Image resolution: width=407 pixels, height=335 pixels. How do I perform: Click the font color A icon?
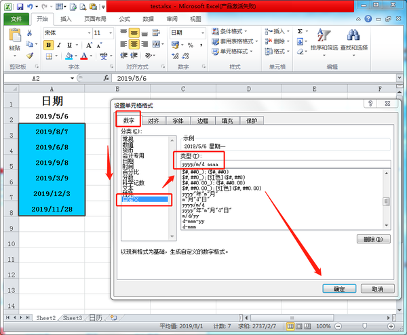84,56
